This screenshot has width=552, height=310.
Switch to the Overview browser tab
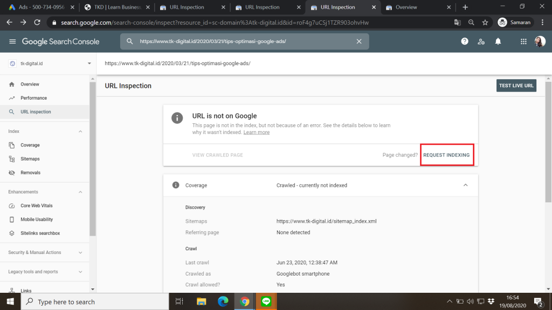click(406, 7)
